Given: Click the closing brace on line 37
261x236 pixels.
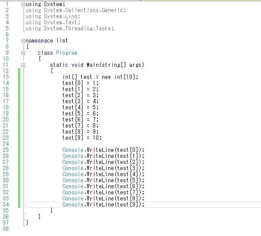Looking at the screenshot, I should click(27, 223).
